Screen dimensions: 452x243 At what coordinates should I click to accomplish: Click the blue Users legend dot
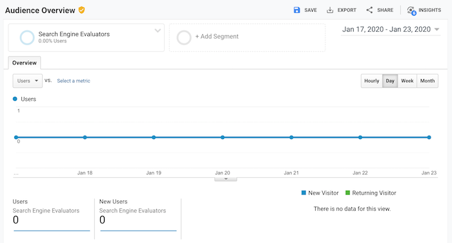(x=15, y=99)
